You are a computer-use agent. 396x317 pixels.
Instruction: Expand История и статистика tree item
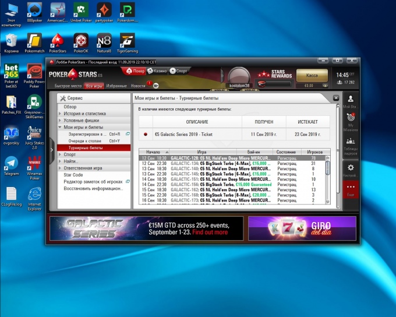click(60, 114)
